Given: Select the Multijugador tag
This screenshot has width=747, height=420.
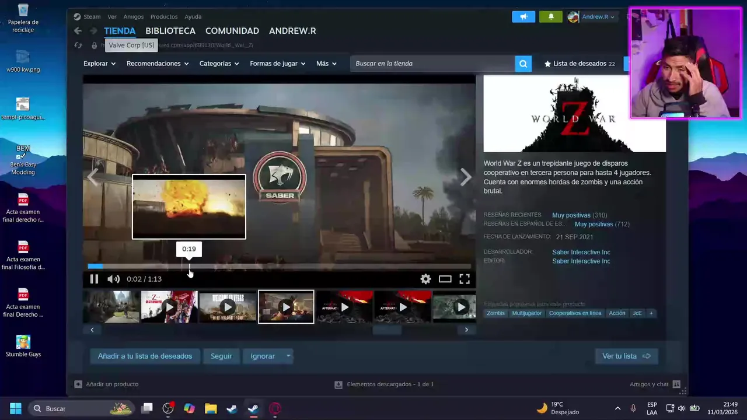Looking at the screenshot, I should point(527,313).
